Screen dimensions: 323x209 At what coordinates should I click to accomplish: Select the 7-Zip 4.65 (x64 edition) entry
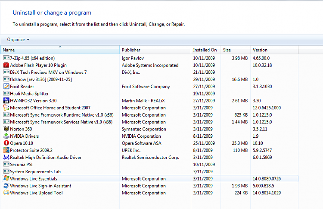[x=32, y=58]
